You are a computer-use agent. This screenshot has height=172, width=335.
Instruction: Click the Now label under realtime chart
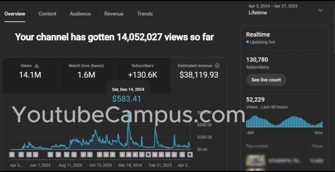[319, 133]
